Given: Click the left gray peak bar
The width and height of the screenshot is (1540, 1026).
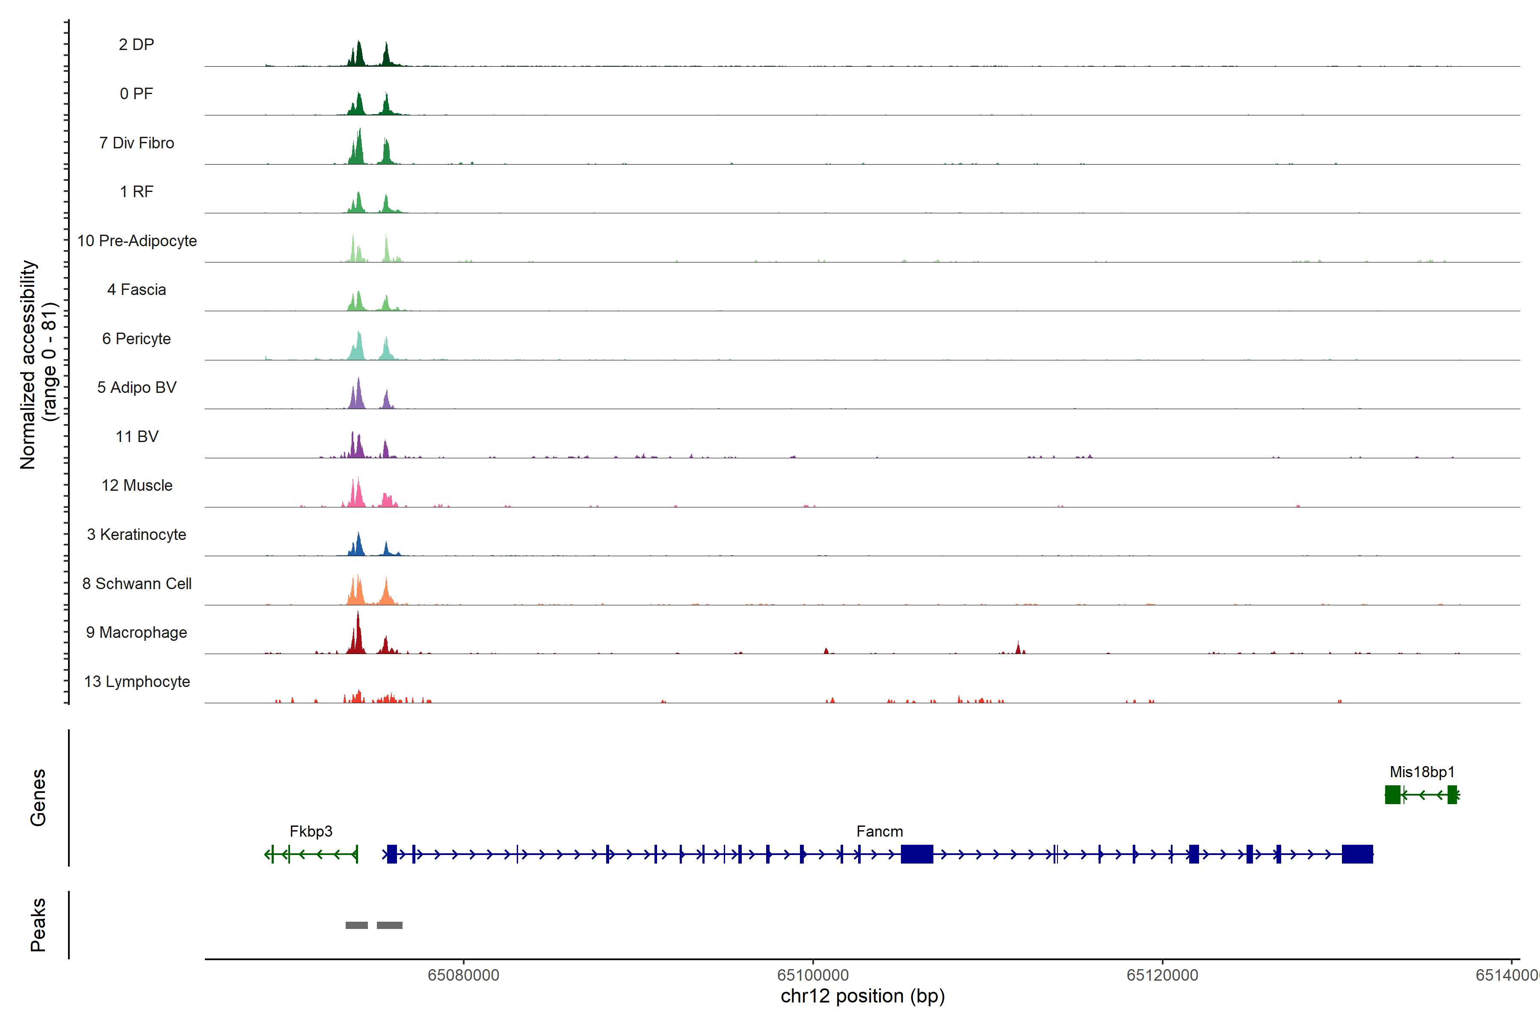Looking at the screenshot, I should click(357, 925).
